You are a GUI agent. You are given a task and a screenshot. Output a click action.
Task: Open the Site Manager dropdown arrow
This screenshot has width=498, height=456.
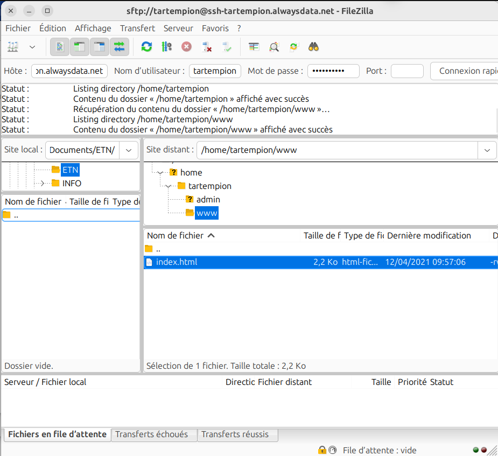[32, 47]
